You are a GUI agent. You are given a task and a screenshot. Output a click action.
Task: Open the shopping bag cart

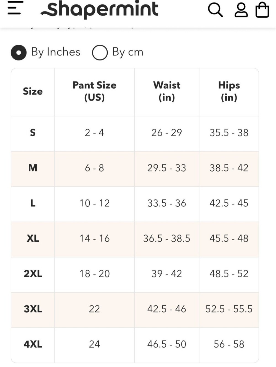262,10
